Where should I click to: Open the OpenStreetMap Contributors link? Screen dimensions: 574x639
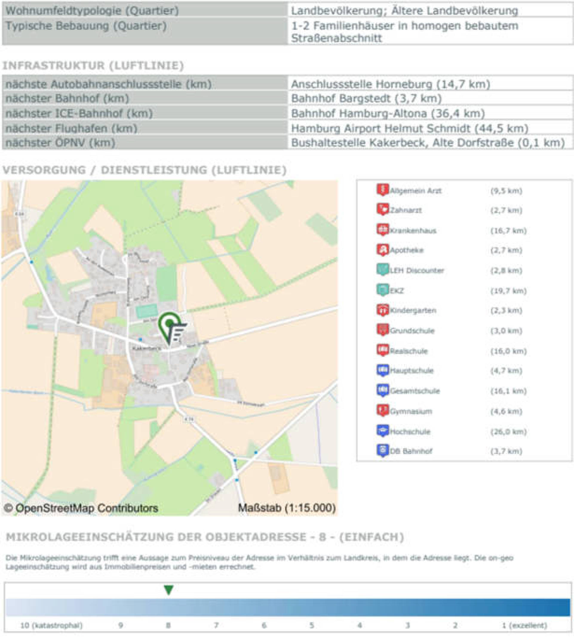(x=81, y=508)
